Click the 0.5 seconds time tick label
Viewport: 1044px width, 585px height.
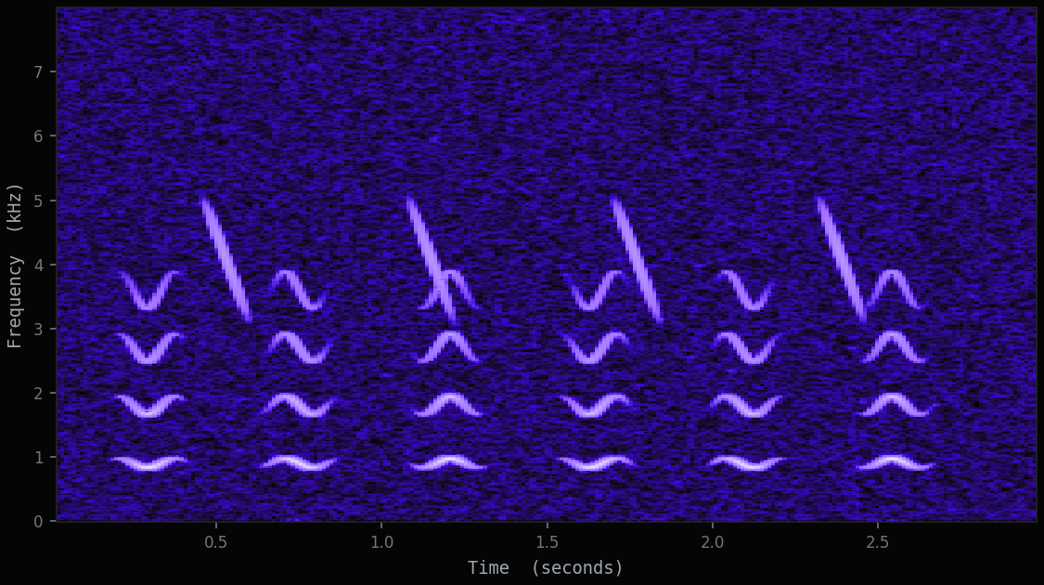215,541
